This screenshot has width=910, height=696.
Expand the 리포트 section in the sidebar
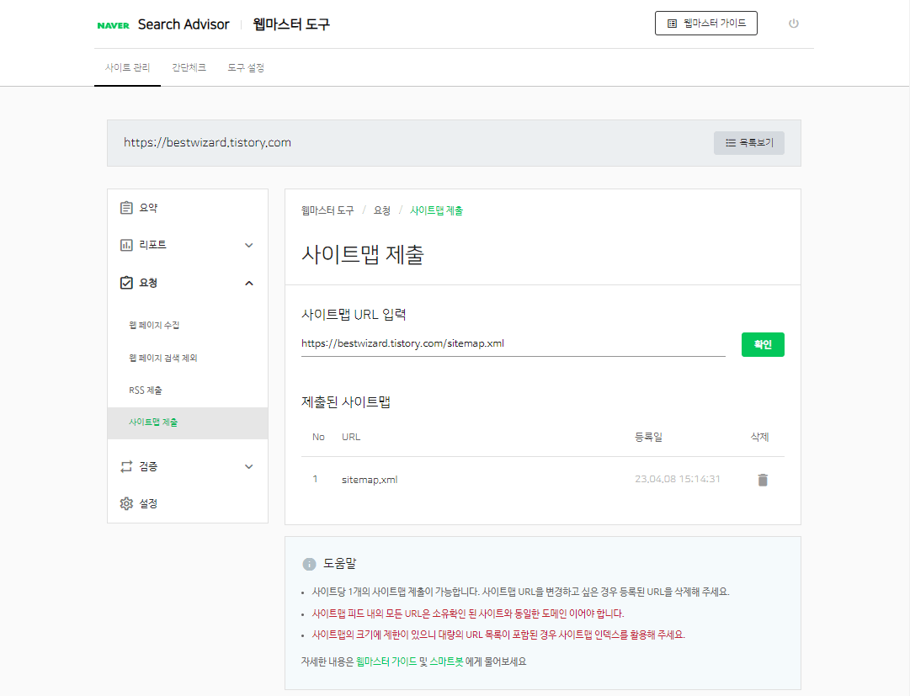[x=248, y=245]
